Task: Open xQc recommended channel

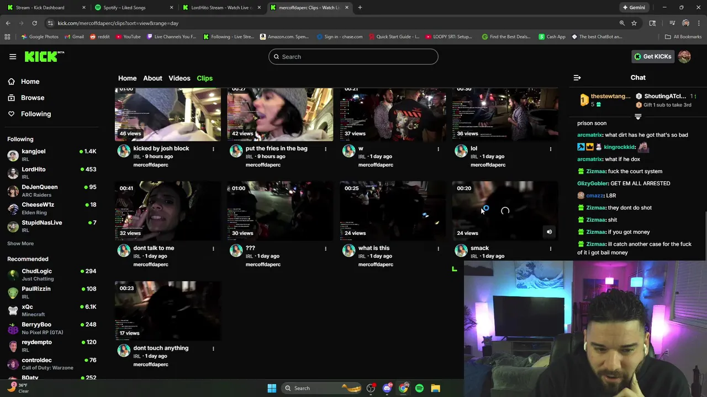Action: [x=52, y=310]
